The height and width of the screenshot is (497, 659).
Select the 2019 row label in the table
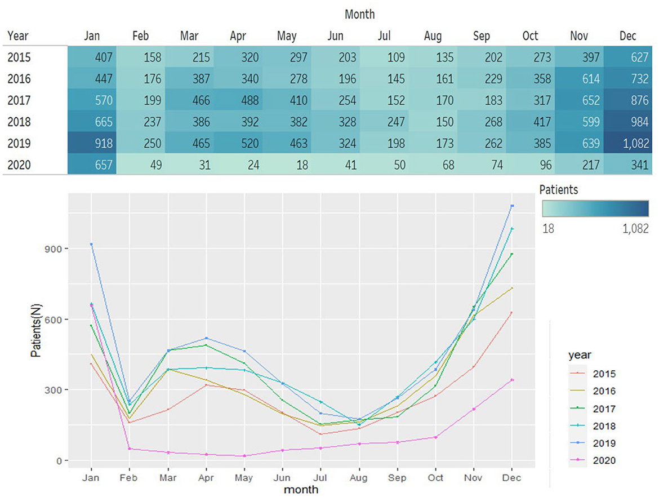tap(19, 143)
